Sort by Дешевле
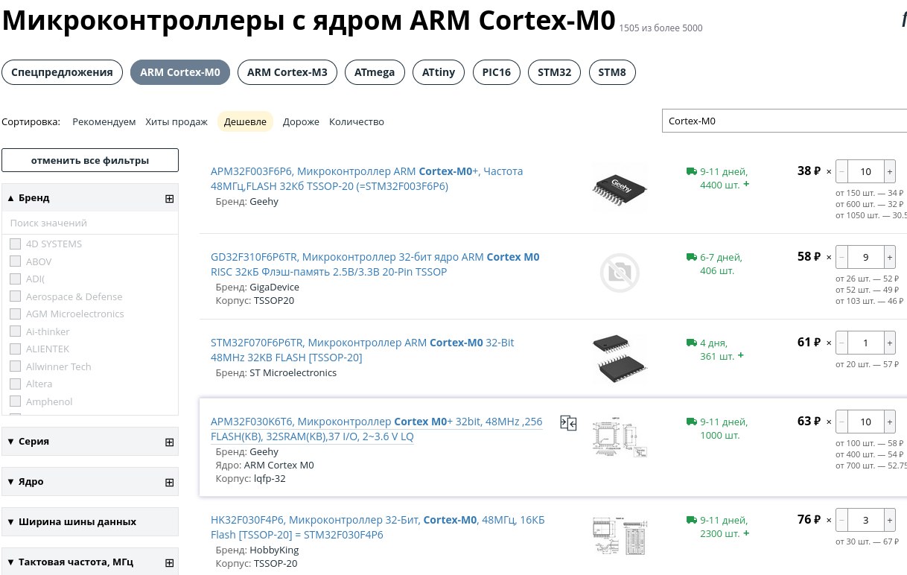This screenshot has width=907, height=575. pyautogui.click(x=246, y=121)
